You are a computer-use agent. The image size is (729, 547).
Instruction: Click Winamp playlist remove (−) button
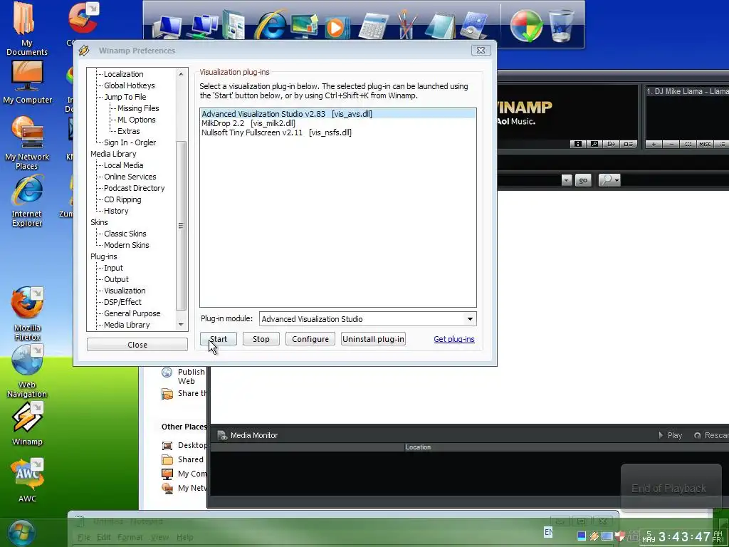[671, 144]
